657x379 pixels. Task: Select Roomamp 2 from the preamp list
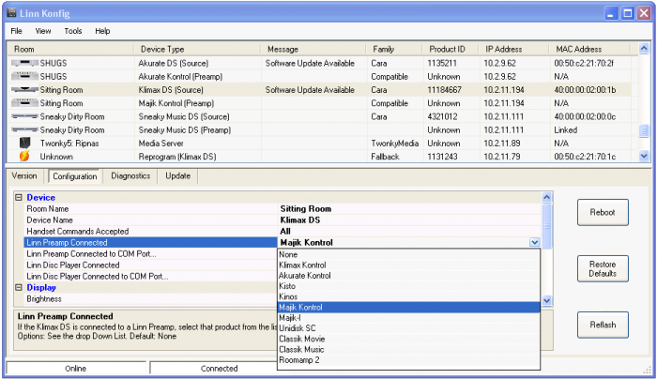point(408,360)
